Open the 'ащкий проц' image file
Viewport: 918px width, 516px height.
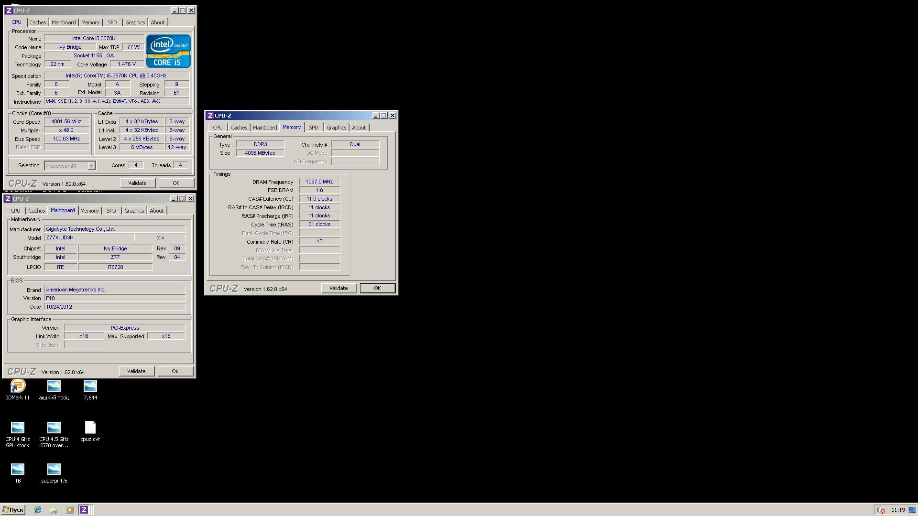click(54, 389)
